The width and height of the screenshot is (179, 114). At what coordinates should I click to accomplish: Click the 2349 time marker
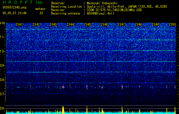tap(155, 25)
